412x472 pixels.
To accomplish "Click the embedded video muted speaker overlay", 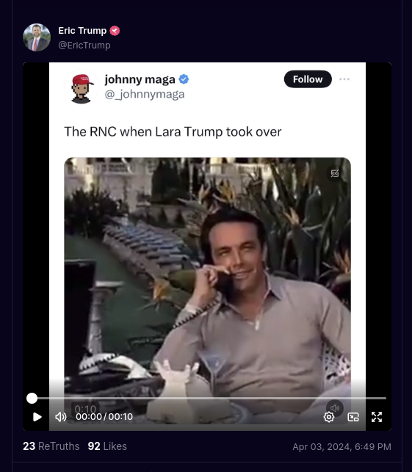I will 335,408.
